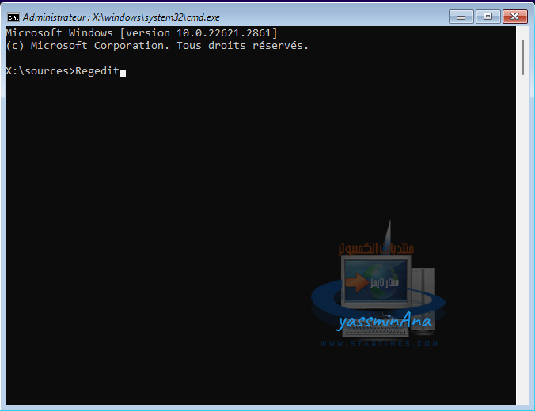Click the version number 10.0.22621.2861
The height and width of the screenshot is (411, 535).
[223, 33]
